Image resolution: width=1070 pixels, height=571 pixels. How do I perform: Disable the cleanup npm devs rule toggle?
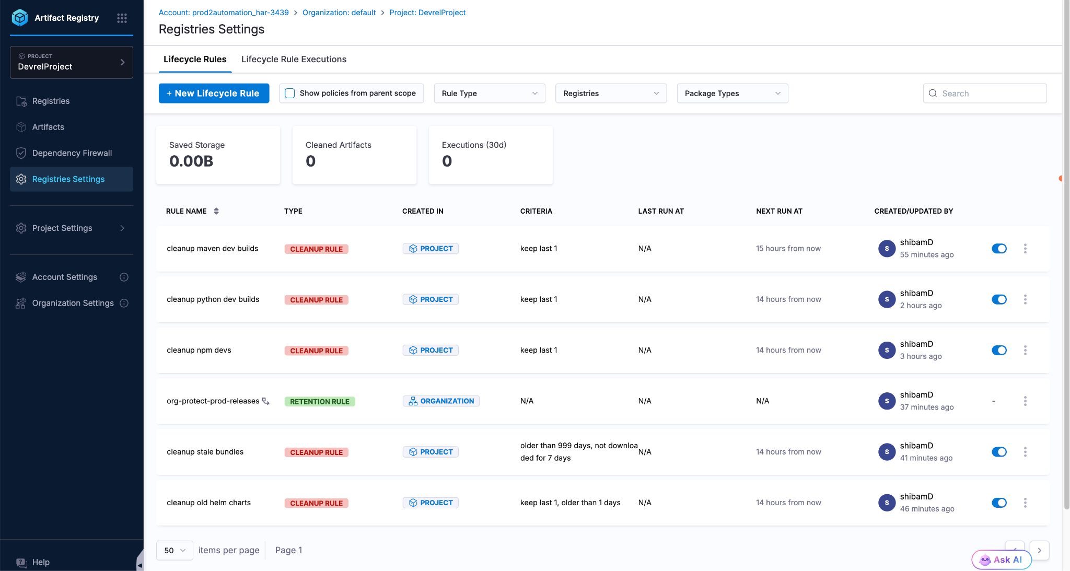999,350
